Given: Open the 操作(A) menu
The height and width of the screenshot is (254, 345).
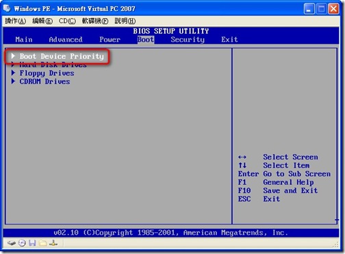Looking at the screenshot, I should [x=16, y=21].
